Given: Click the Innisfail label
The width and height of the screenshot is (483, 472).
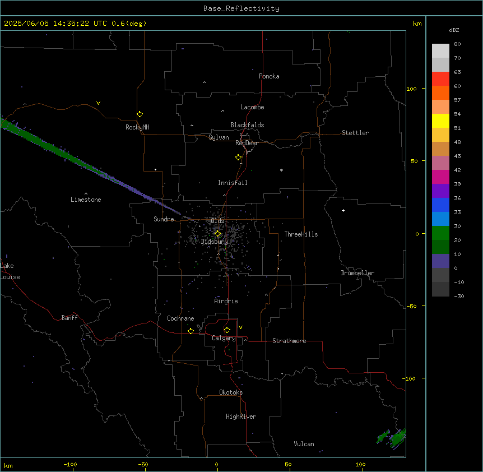Looking at the screenshot, I should pos(233,183).
